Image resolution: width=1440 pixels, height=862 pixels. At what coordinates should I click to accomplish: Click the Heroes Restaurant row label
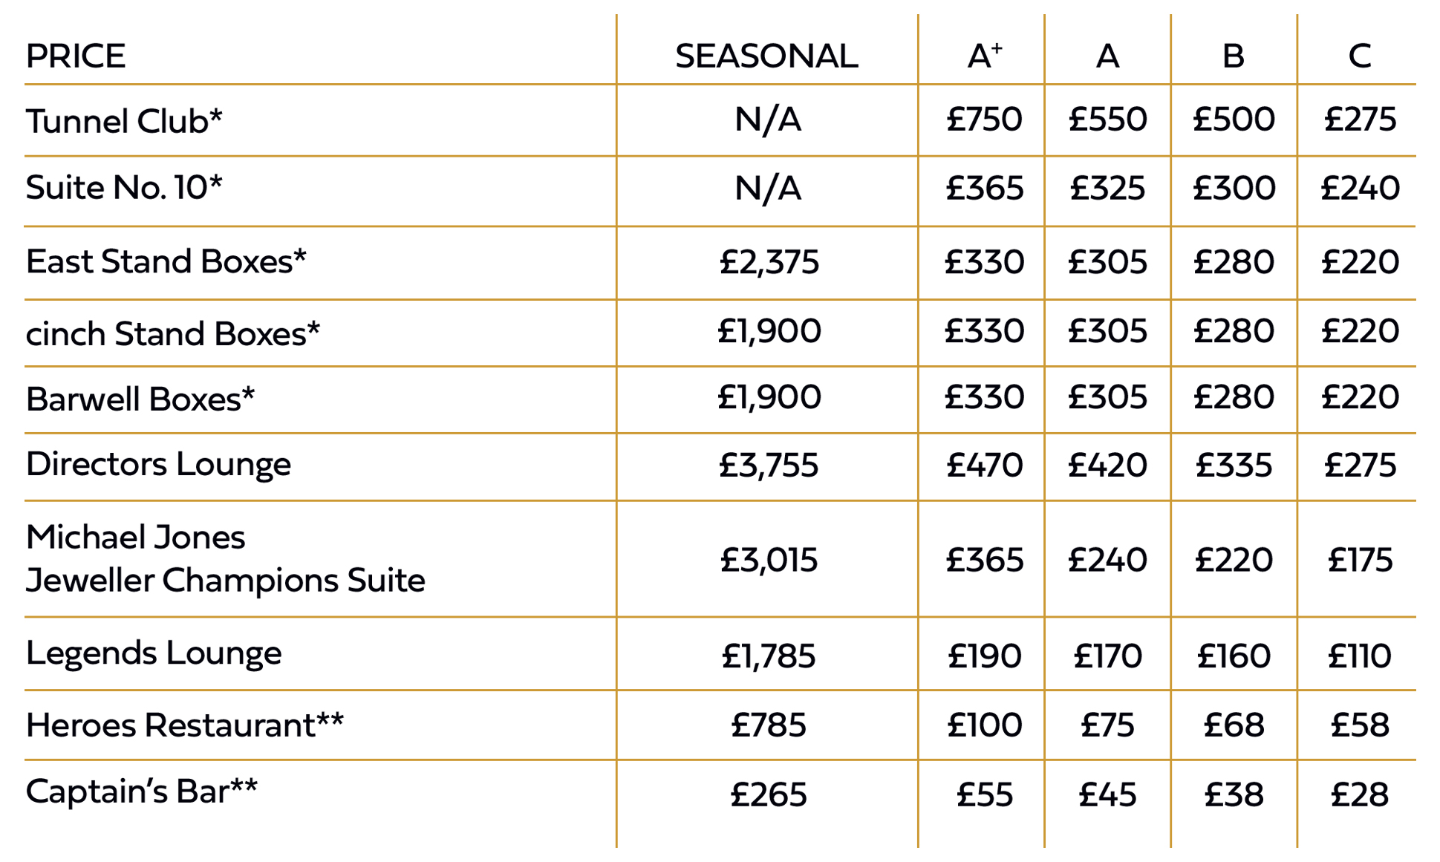pos(185,725)
